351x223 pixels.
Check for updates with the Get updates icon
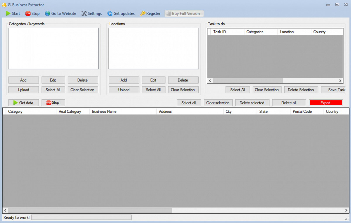pos(110,13)
